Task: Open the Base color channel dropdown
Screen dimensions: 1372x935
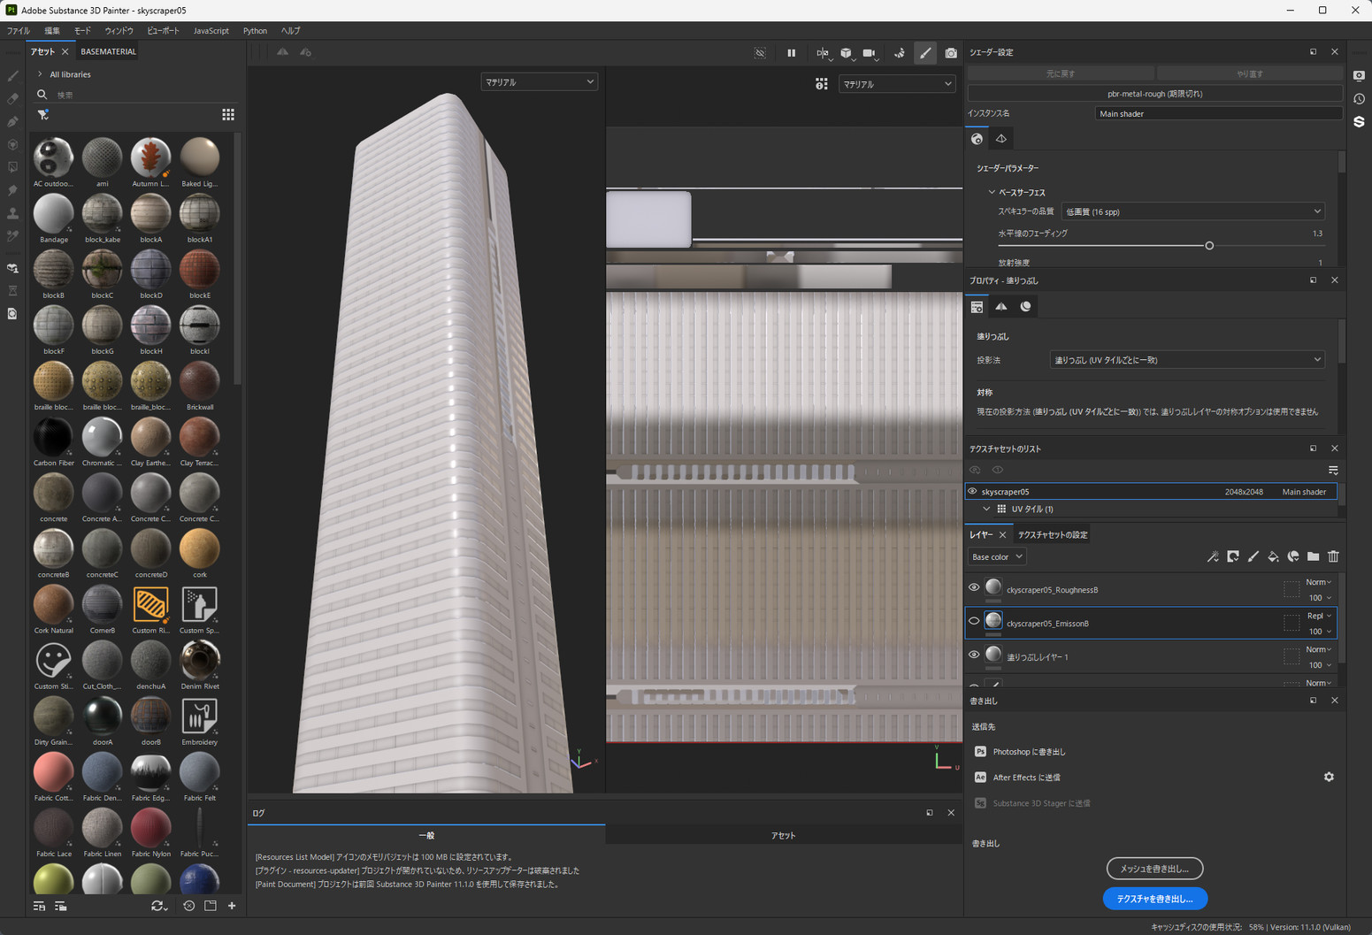Action: 996,557
